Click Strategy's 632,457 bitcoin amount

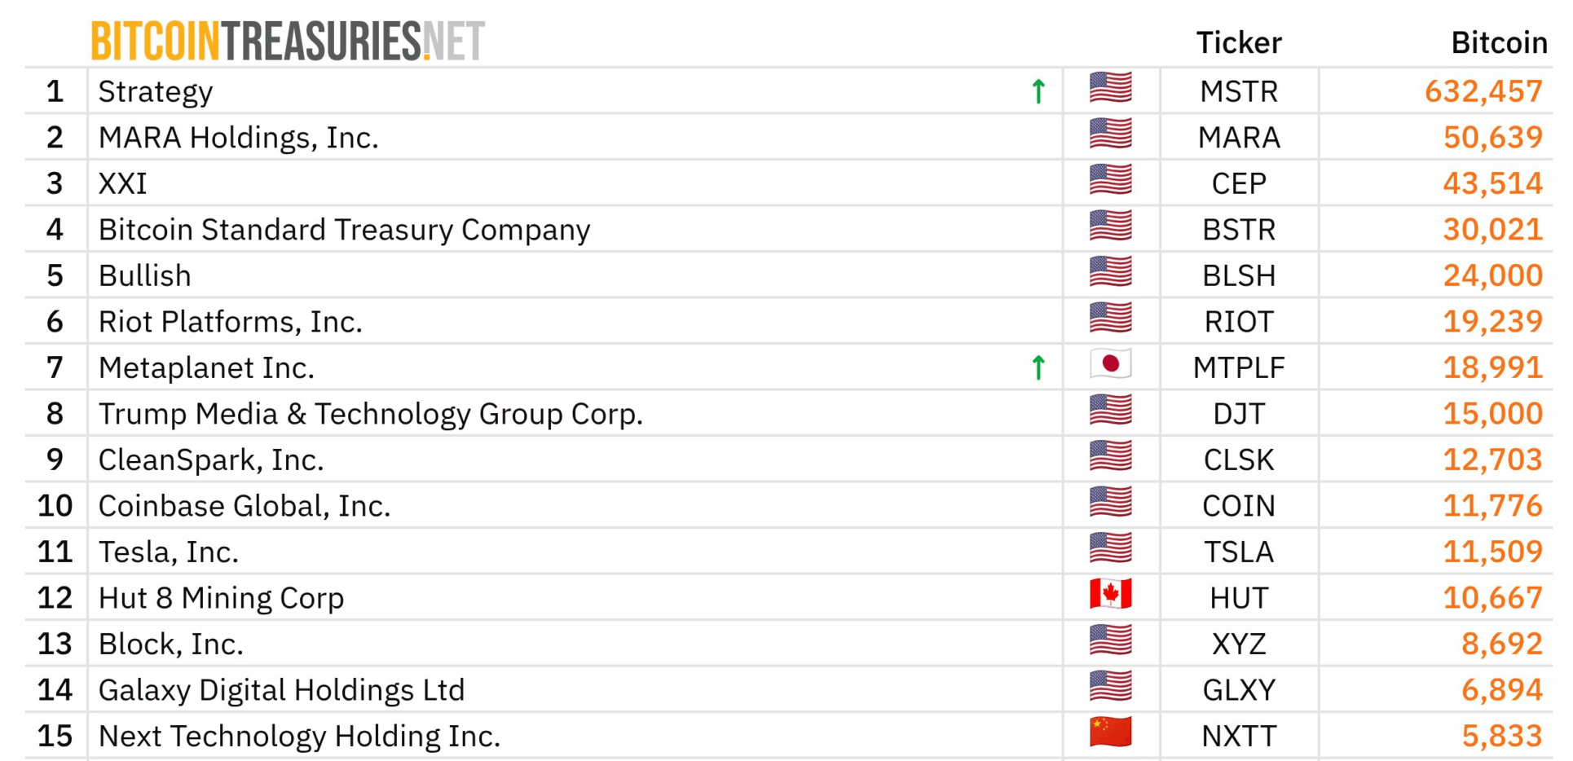[1483, 91]
